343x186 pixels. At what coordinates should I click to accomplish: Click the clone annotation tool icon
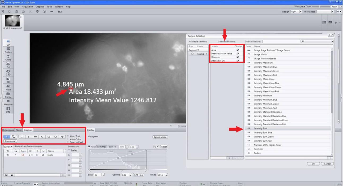tap(14, 137)
